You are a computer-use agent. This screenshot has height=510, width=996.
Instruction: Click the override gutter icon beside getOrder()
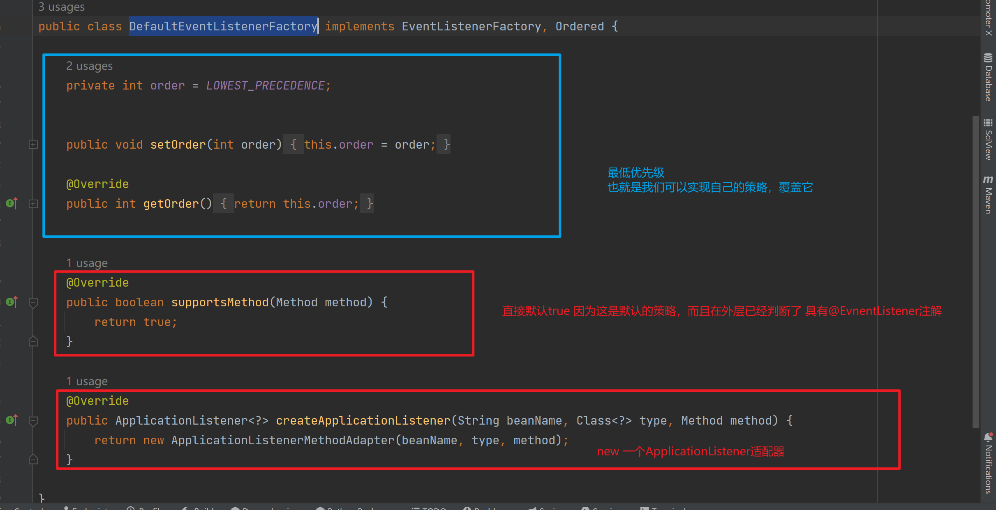click(x=12, y=203)
